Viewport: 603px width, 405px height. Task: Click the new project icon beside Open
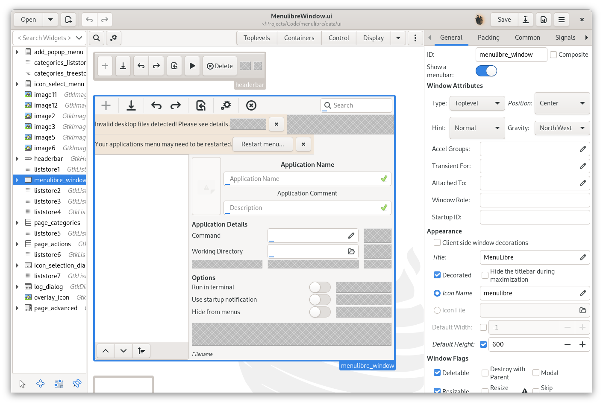pyautogui.click(x=68, y=19)
